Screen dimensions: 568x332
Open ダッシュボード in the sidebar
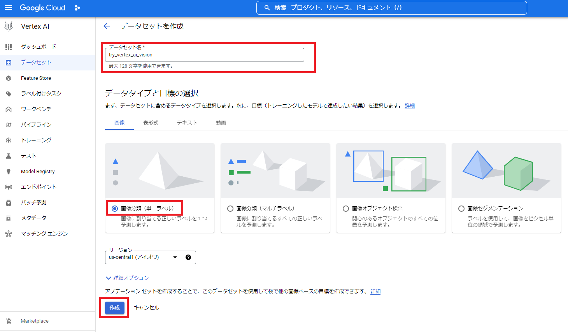pyautogui.click(x=39, y=47)
